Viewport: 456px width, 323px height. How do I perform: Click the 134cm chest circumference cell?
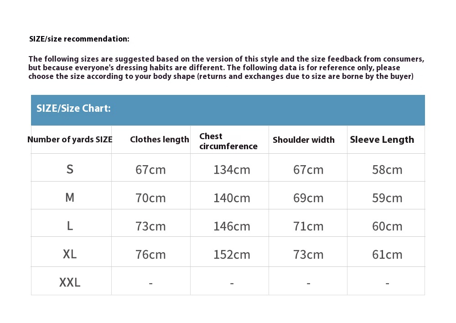pos(232,170)
